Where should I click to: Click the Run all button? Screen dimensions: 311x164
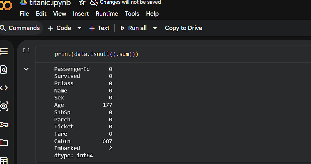pos(133,28)
